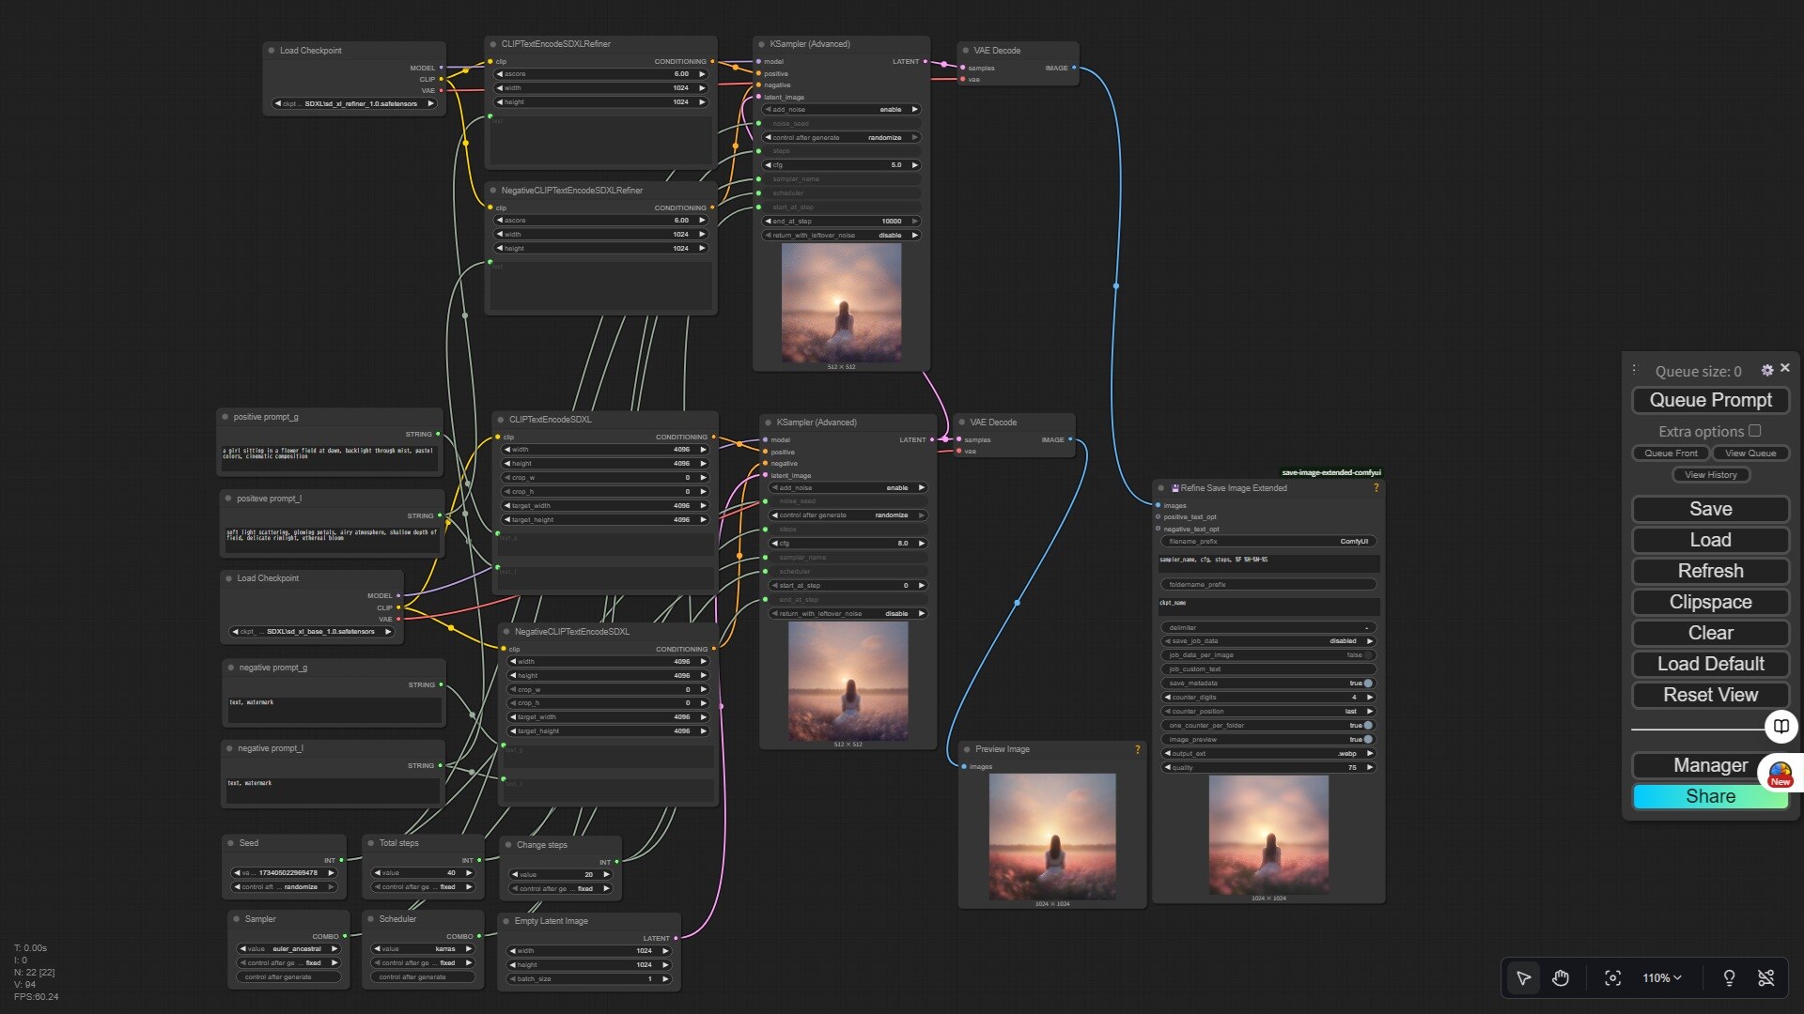The image size is (1804, 1014).
Task: Enable the Extra options checkbox
Action: pyautogui.click(x=1754, y=431)
